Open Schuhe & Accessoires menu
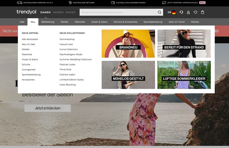The height and width of the screenshot is (148, 229). (x=126, y=22)
